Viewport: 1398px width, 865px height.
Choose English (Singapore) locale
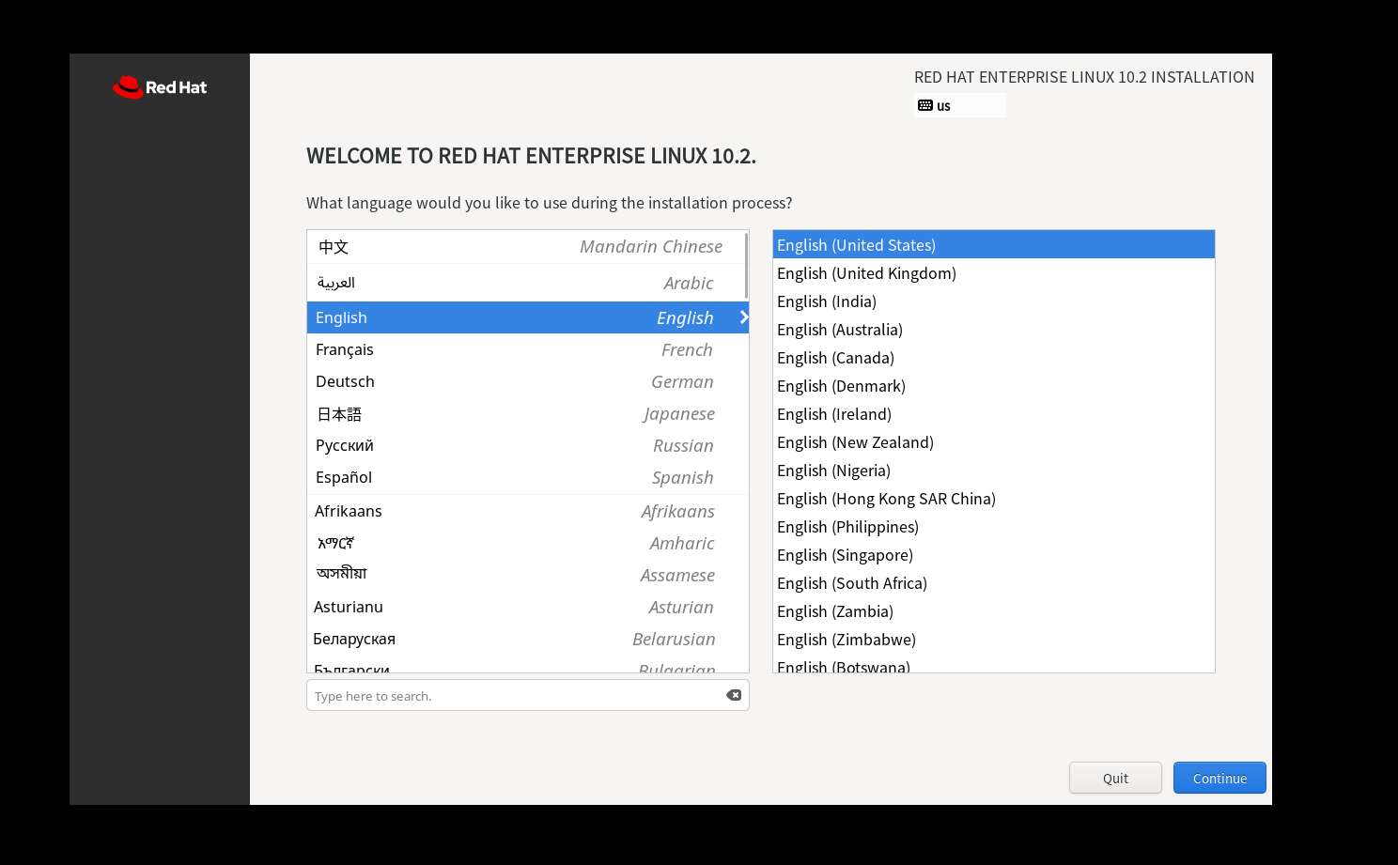pos(994,555)
